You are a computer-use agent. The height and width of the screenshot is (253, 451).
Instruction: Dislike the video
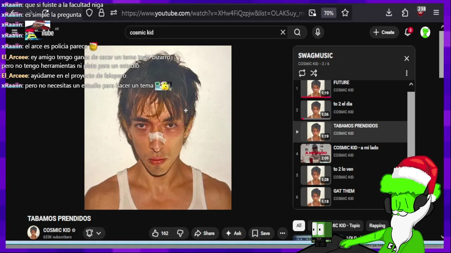[180, 233]
